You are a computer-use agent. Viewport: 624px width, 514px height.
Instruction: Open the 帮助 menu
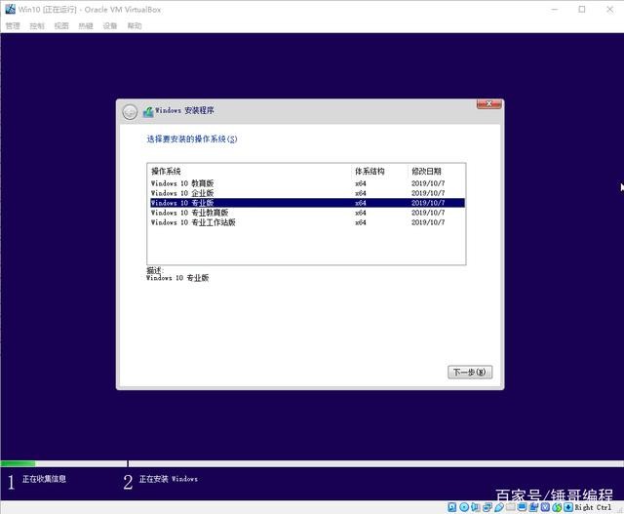click(x=135, y=26)
